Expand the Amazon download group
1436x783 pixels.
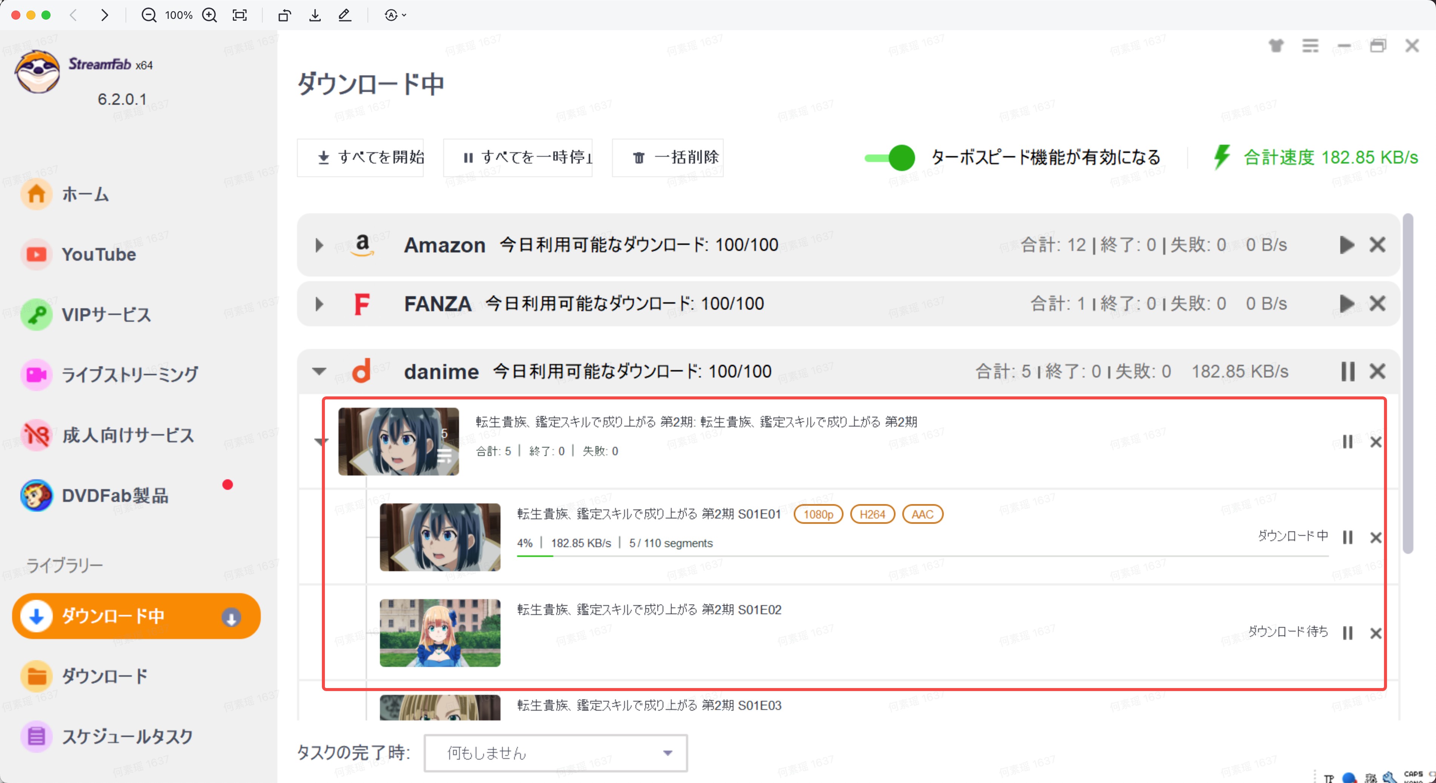point(319,245)
